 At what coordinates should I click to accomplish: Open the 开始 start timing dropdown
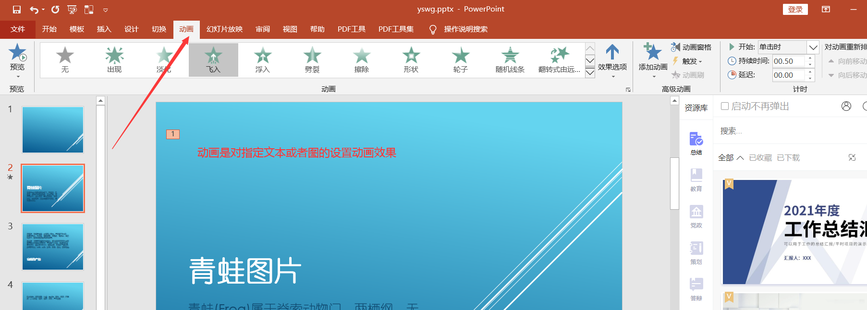click(x=813, y=47)
